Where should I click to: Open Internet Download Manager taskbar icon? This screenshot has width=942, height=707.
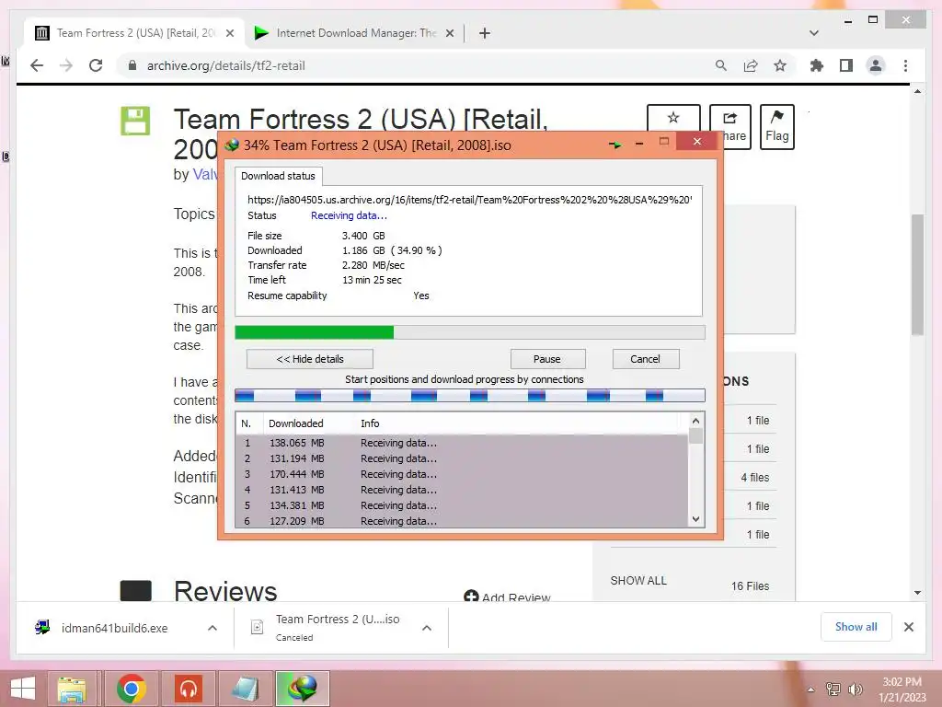[x=302, y=689]
